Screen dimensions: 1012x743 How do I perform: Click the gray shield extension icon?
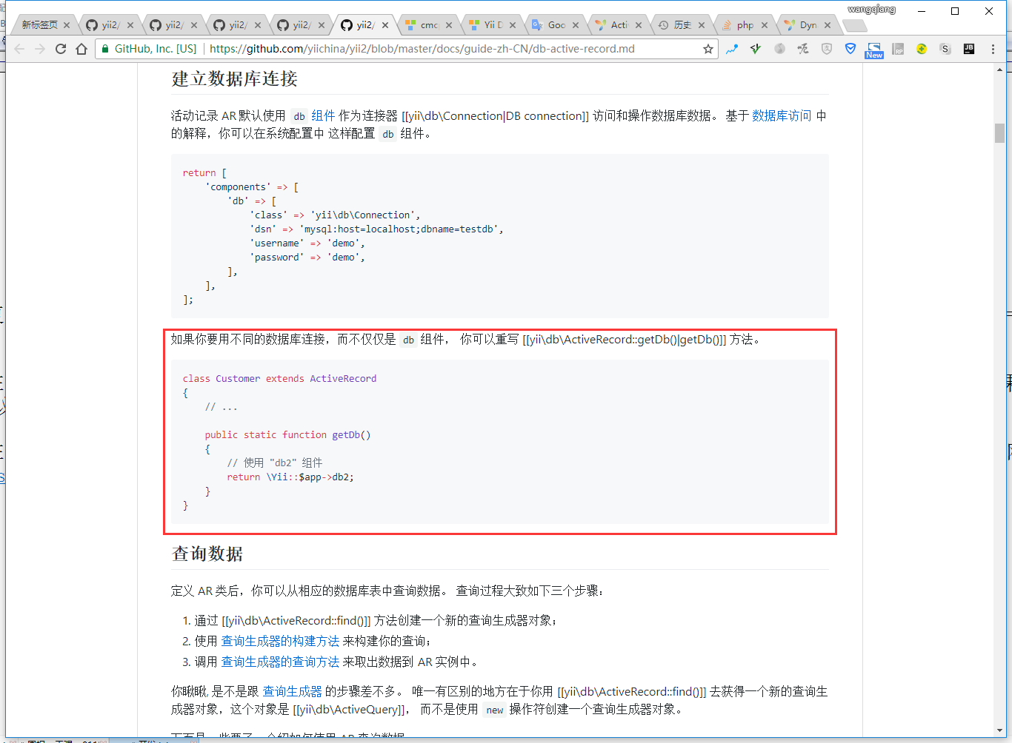point(827,49)
